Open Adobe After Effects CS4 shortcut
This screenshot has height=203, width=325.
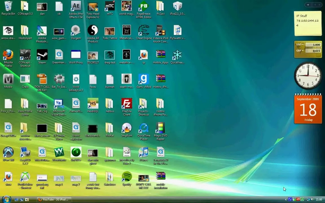pyautogui.click(x=76, y=6)
